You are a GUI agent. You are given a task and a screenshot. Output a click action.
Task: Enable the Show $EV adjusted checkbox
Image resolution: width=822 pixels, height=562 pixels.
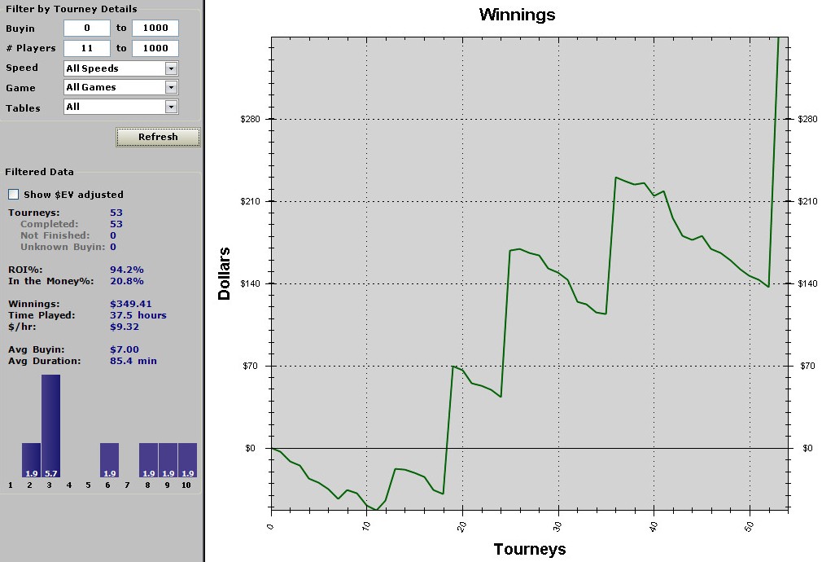13,195
